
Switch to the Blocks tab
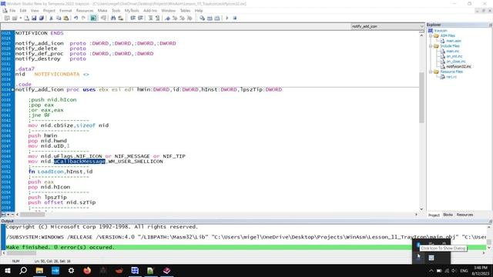pos(448,215)
